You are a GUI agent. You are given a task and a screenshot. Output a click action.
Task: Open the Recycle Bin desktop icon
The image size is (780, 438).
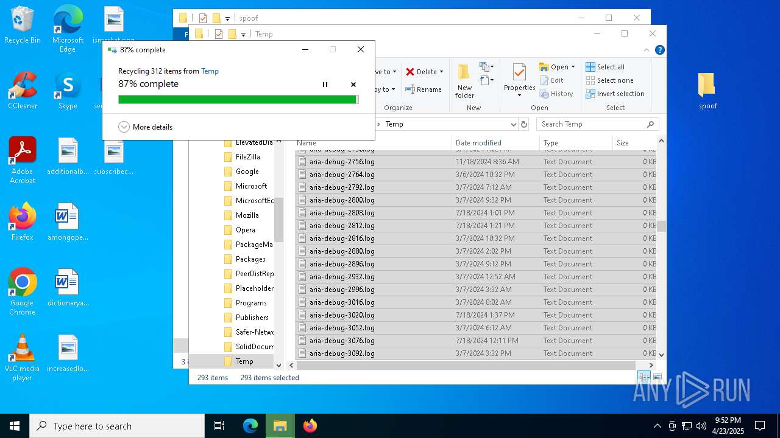coord(22,26)
